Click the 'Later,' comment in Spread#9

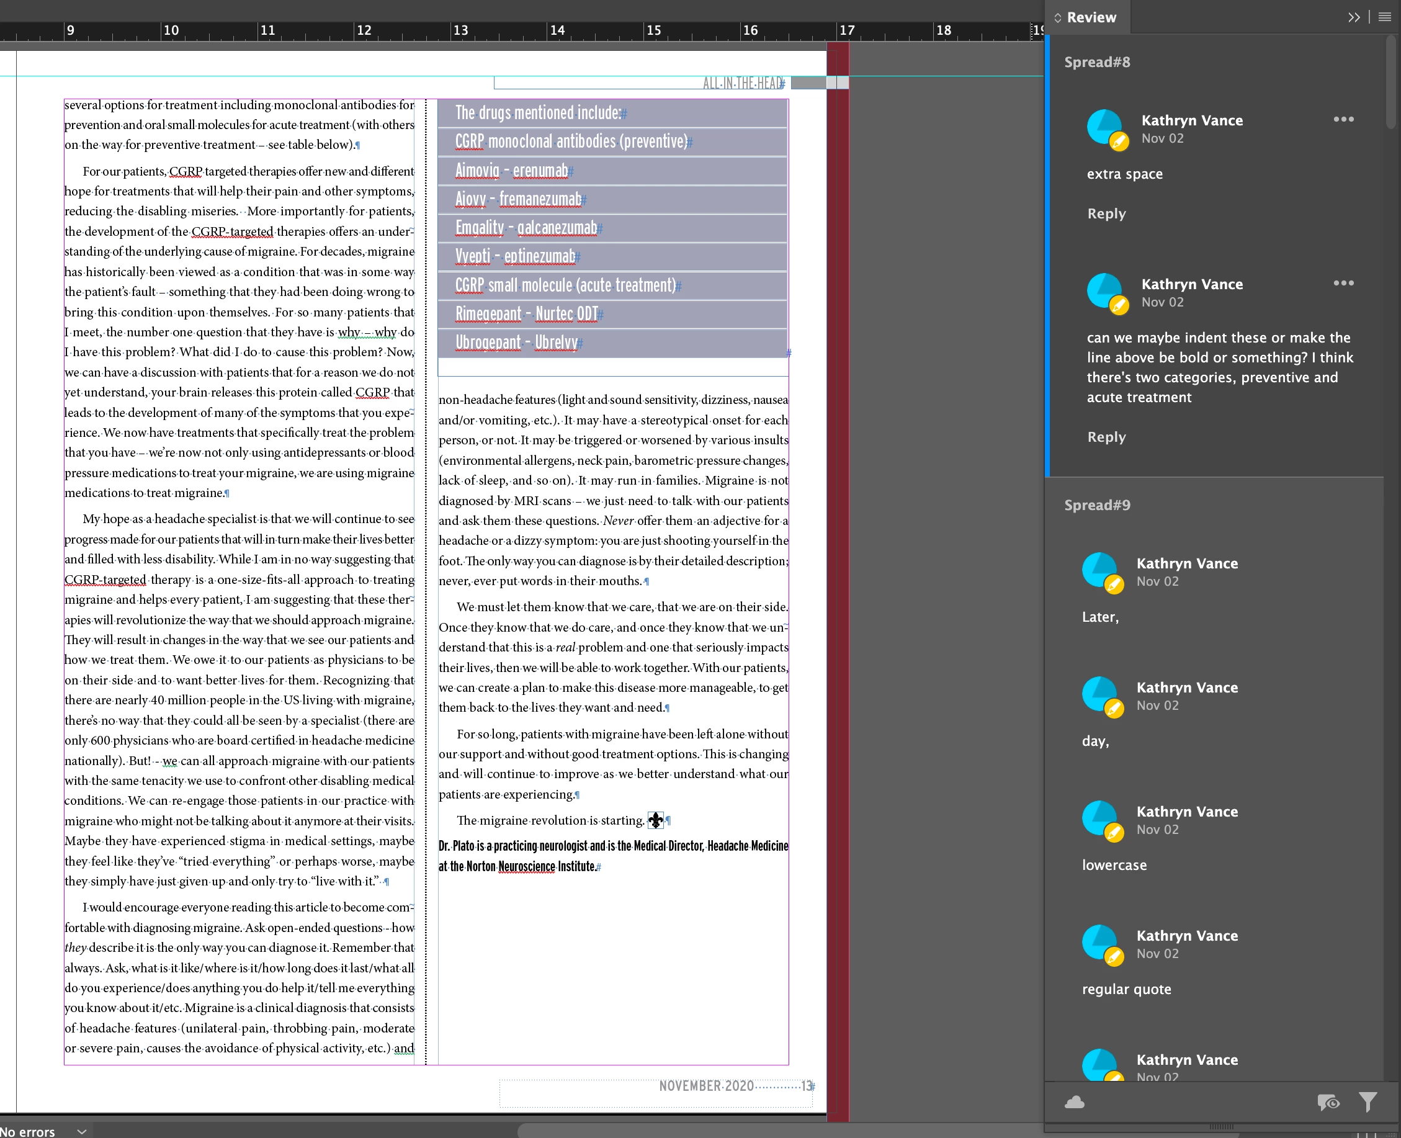pyautogui.click(x=1100, y=617)
